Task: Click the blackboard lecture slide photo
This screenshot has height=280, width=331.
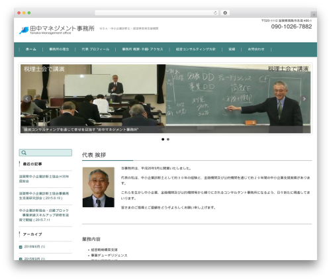Action: (x=238, y=99)
